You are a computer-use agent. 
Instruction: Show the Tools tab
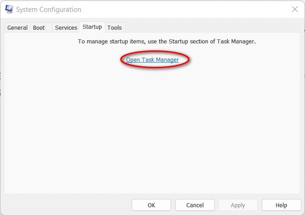pos(114,28)
